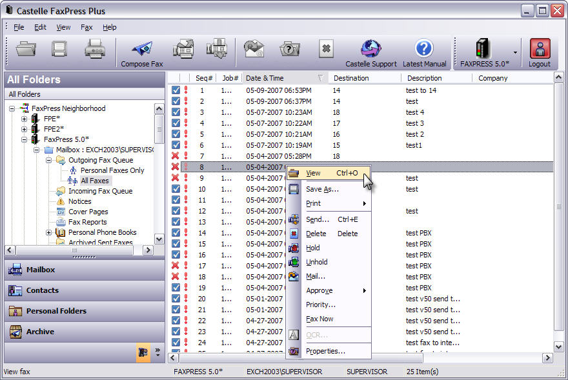Viewport: 568px width, 380px height.
Task: Click the fax receive machine toolbar icon
Action: pos(217,48)
